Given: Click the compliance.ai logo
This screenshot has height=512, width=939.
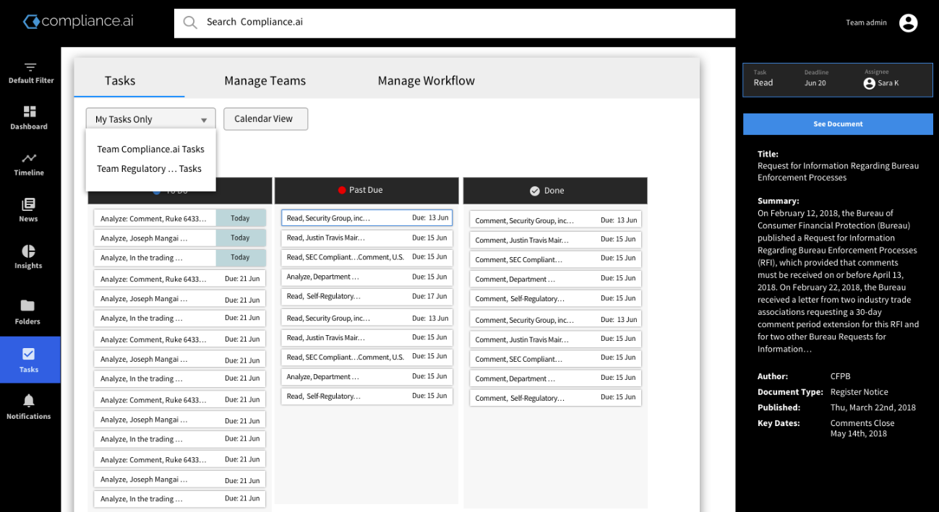Looking at the screenshot, I should pos(78,22).
